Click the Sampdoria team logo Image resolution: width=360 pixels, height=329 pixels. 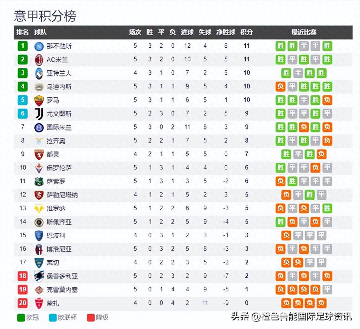point(39,276)
